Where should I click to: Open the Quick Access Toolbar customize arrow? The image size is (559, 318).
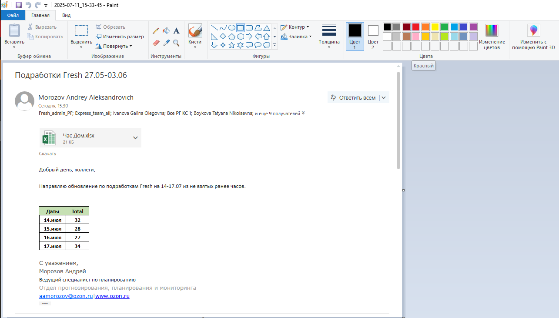pyautogui.click(x=46, y=6)
